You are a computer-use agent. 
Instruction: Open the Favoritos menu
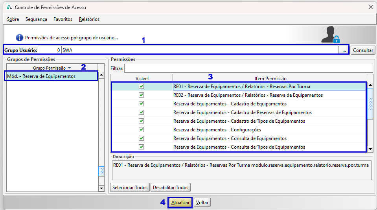tap(63, 19)
